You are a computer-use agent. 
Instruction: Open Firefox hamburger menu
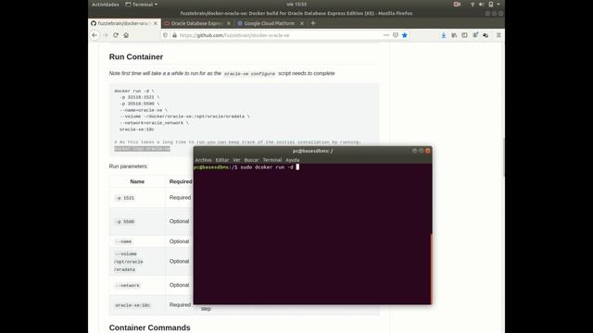click(498, 35)
